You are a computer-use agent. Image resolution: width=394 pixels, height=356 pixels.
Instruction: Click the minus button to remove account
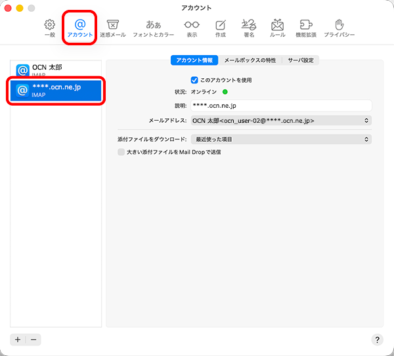click(x=33, y=340)
